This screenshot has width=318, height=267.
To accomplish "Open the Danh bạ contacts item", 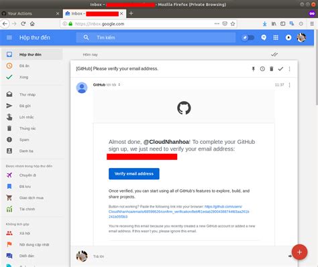I will 32,151.
